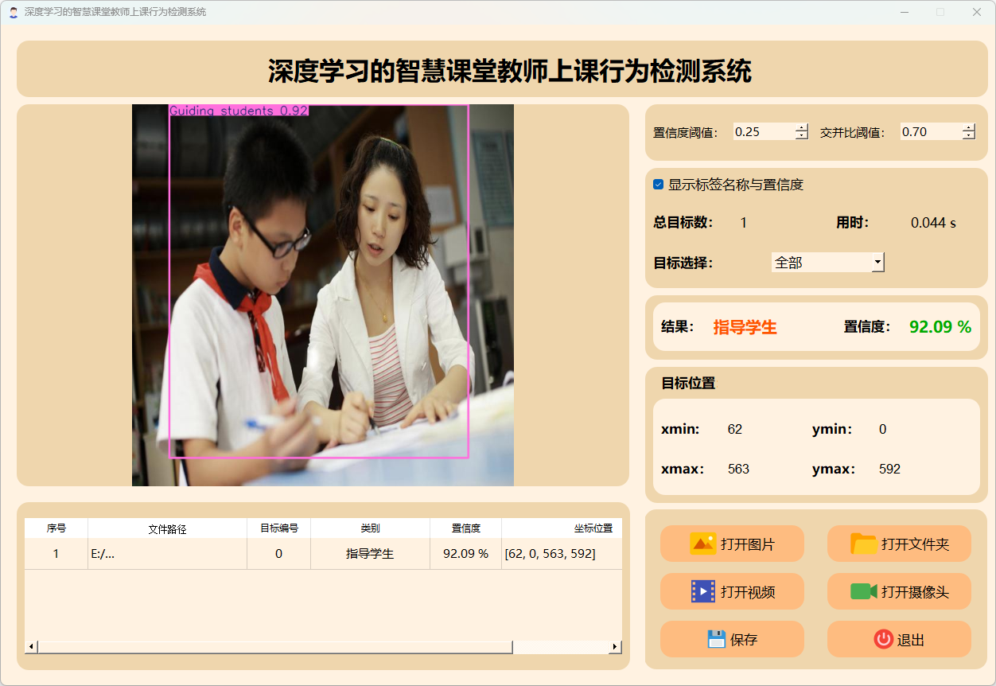The image size is (996, 686).
Task: Click the 置信度 column header in table
Action: tap(466, 528)
